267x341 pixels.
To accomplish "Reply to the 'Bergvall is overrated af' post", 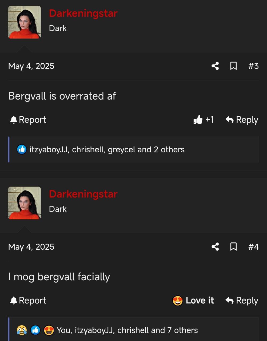I will (x=242, y=120).
